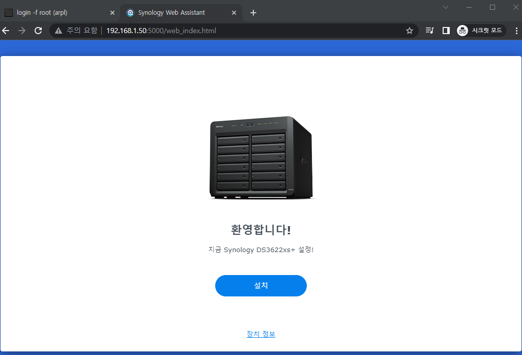The width and height of the screenshot is (522, 355).
Task: Open the media control icon
Action: coord(430,31)
